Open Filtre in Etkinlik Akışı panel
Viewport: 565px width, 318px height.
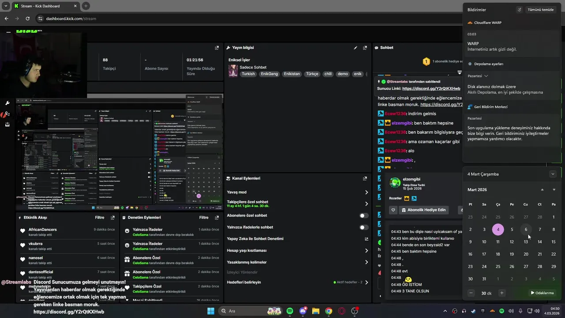click(x=100, y=218)
